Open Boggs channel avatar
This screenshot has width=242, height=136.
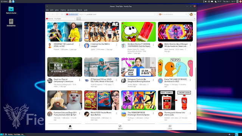160,80
